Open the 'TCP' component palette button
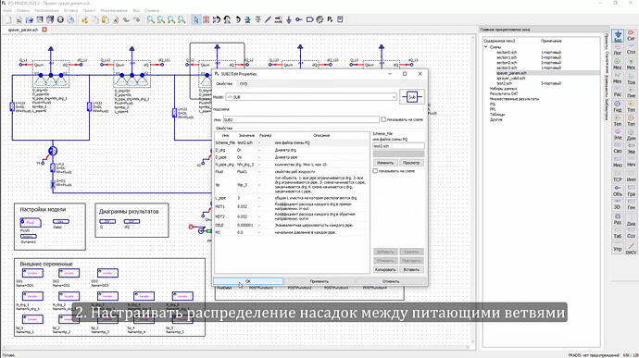The height and width of the screenshot is (358, 639). point(618,178)
